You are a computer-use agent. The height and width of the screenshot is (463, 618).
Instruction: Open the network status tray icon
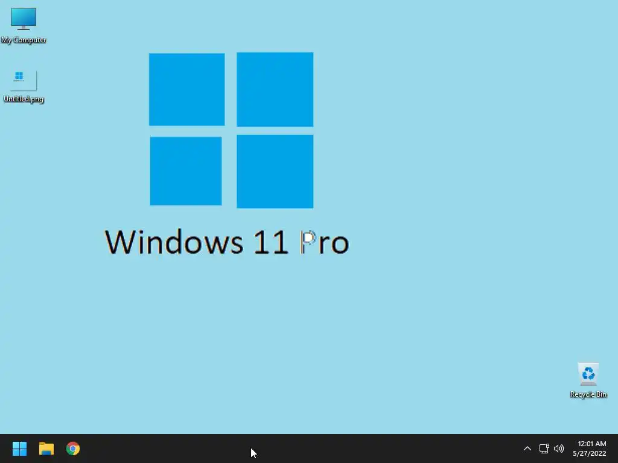(x=544, y=449)
